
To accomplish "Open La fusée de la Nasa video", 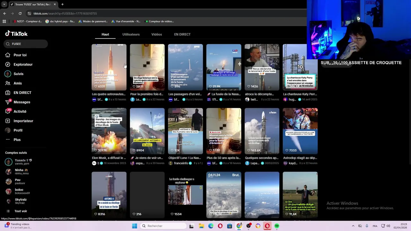I will [x=223, y=67].
